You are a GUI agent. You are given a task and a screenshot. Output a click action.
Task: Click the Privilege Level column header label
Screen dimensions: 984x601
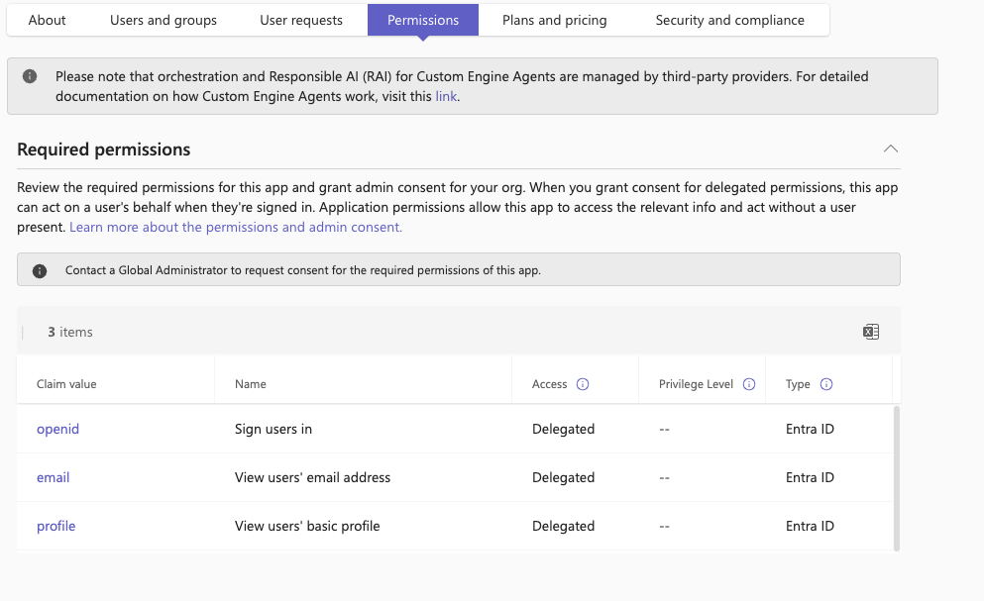tap(696, 384)
